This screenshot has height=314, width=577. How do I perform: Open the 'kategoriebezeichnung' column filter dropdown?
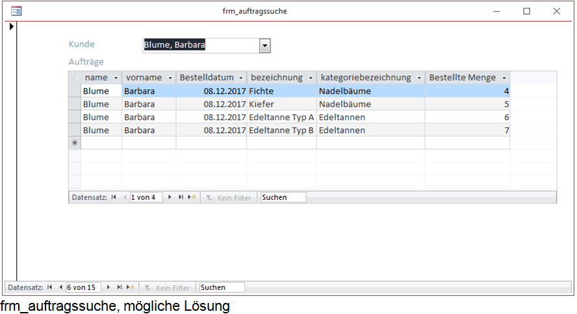pos(419,78)
